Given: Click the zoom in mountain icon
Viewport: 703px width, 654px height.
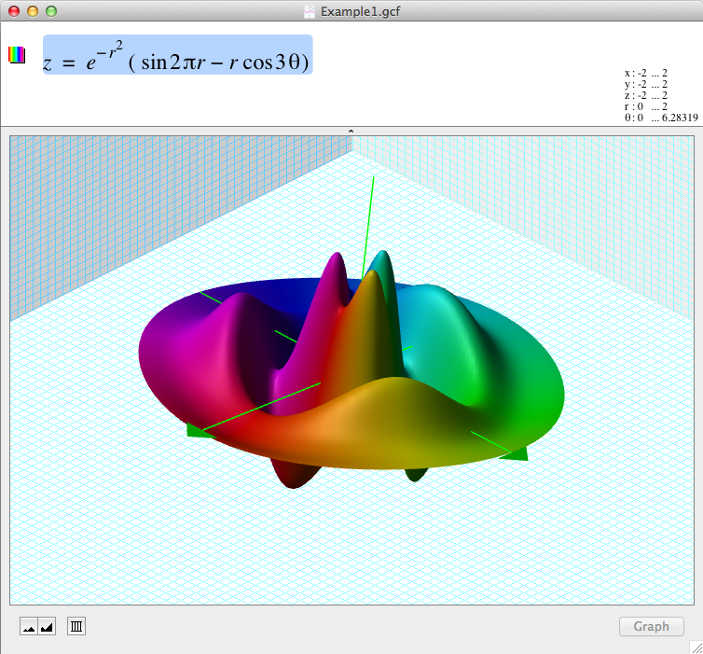Looking at the screenshot, I should pos(47,627).
